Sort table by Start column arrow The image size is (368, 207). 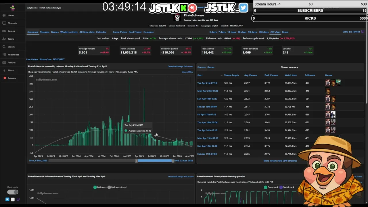[x=221, y=75]
